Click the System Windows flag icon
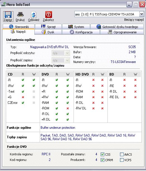This screenshot has height=171, width=146. click(x=70, y=27)
